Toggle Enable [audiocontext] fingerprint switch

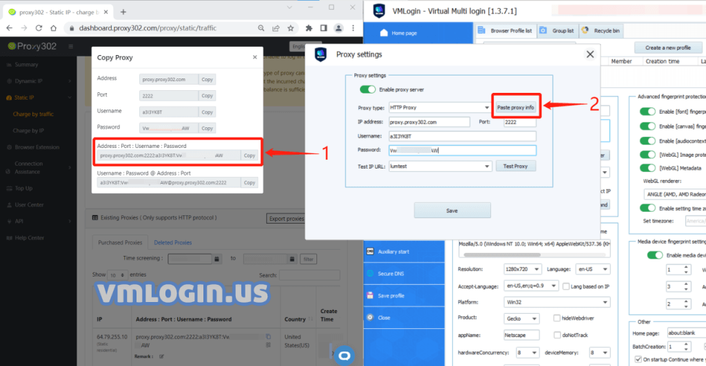647,141
